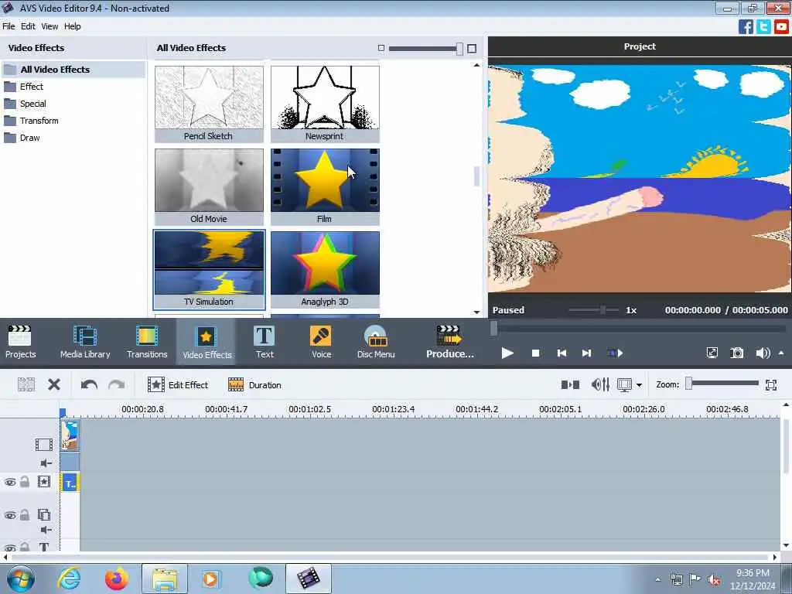Select the Old Movie effect

click(x=209, y=187)
